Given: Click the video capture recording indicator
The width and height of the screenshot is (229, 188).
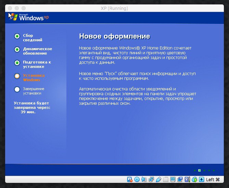Looking at the screenshot, I should click(x=180, y=179).
